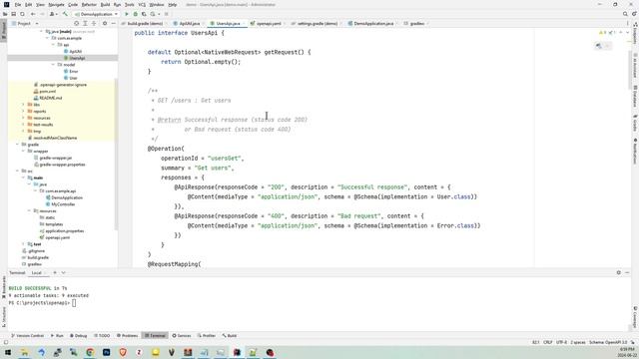This screenshot has width=639, height=359.
Task: Click the UTF-8 encoding status item
Action: click(x=561, y=343)
